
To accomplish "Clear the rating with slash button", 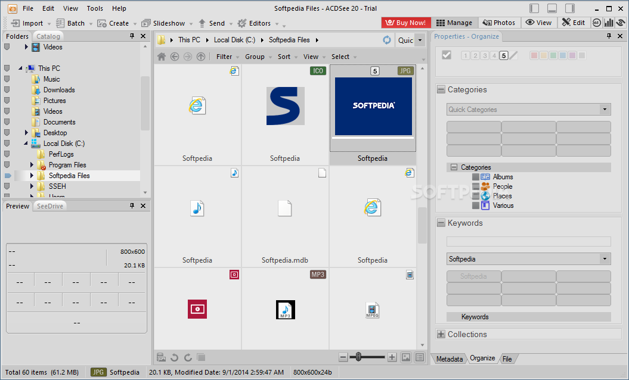I will point(513,55).
